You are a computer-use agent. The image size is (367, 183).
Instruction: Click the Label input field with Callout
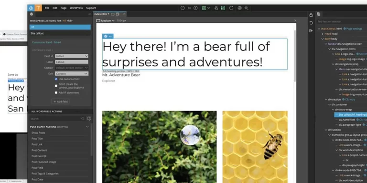point(72,62)
